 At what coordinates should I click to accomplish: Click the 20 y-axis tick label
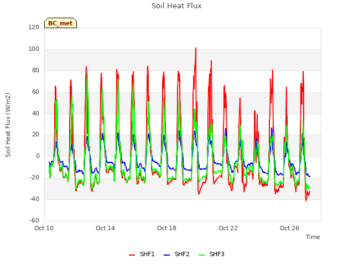(35, 135)
